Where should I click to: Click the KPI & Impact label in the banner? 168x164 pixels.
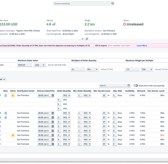pos(101,46)
